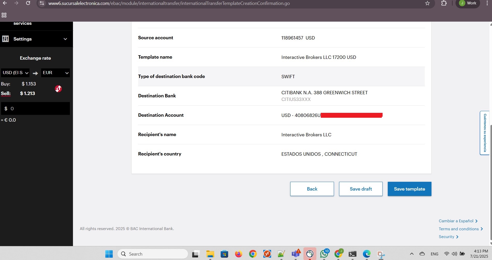492x260 pixels.
Task: Open the USD source currency dropdown
Action: tap(15, 73)
